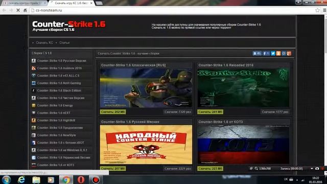Viewport: 327px width, 184px height.
Task: Click the Классическая [RUS] preview image
Action: (146, 88)
